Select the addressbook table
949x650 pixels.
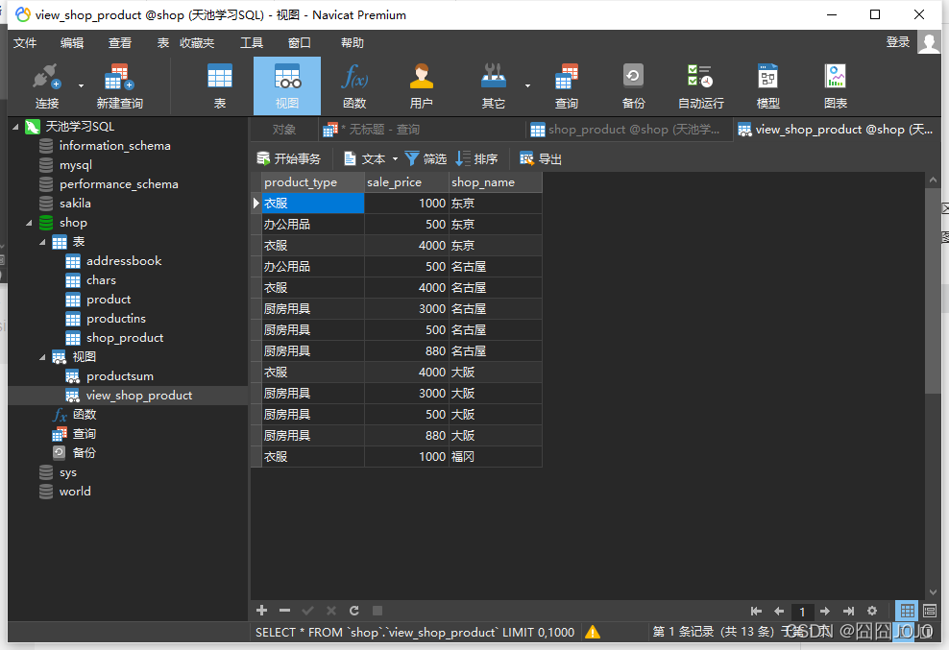pos(124,261)
